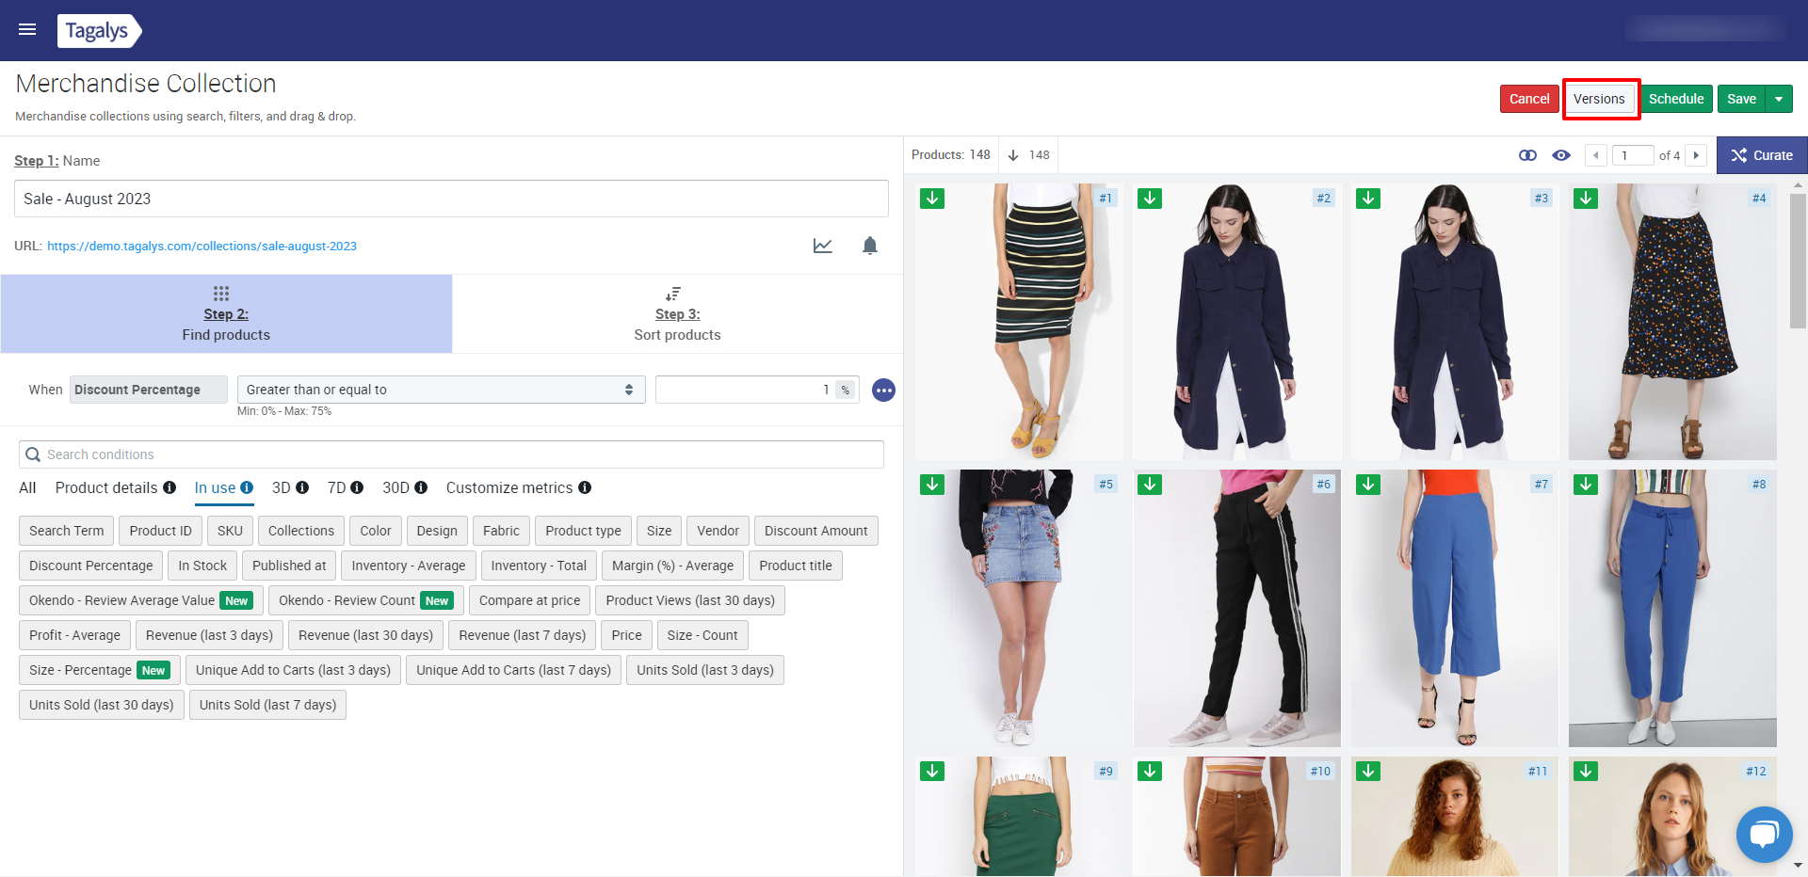Open the sale-august-2023 collection URL link
Screen dimensions: 1808x877
(x=202, y=247)
